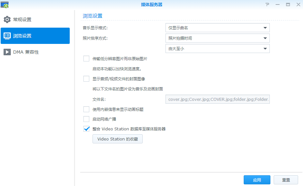Click the list icon beside 浏览设置
Image resolution: width=303 pixels, height=186 pixels.
coord(7,36)
